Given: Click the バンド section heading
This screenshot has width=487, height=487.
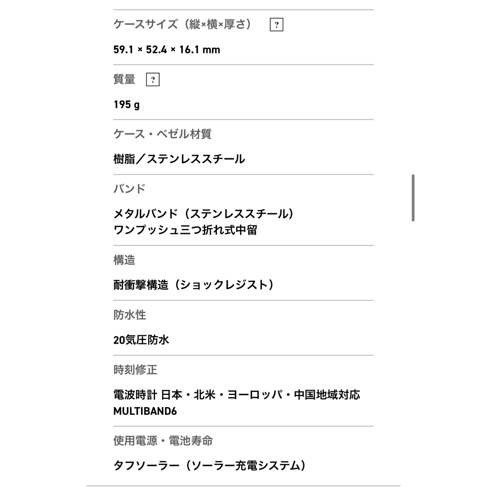Looking at the screenshot, I should (129, 188).
